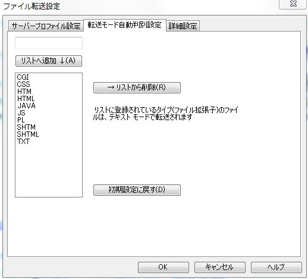Click リストへ追加 ↓(A) button
Viewport: 308px width, 279px height.
pos(49,61)
